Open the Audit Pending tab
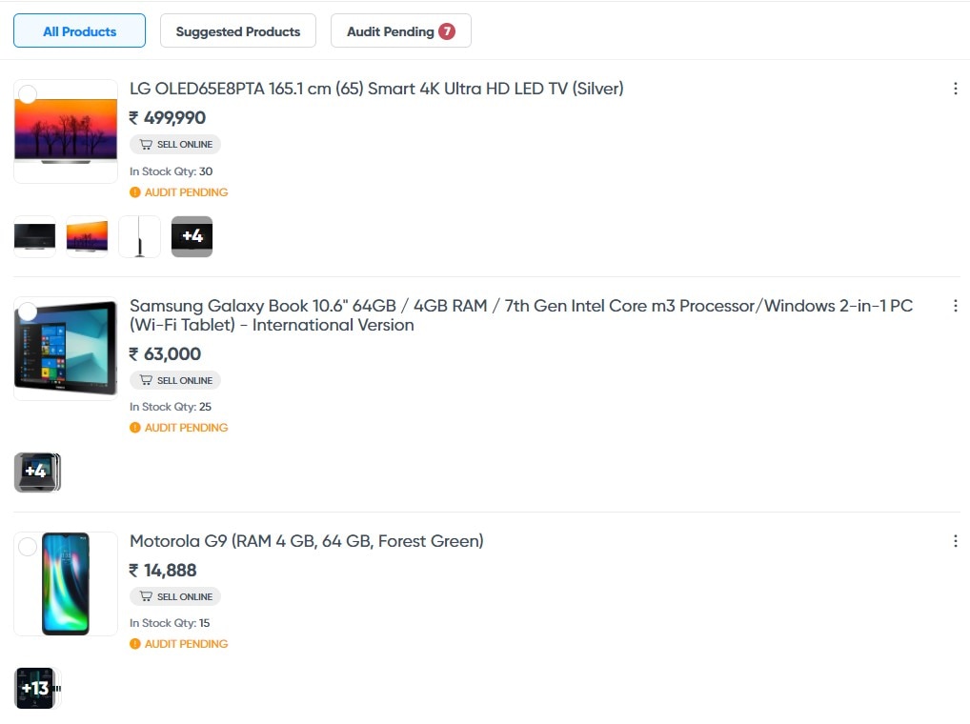Image resolution: width=970 pixels, height=724 pixels. tap(400, 30)
